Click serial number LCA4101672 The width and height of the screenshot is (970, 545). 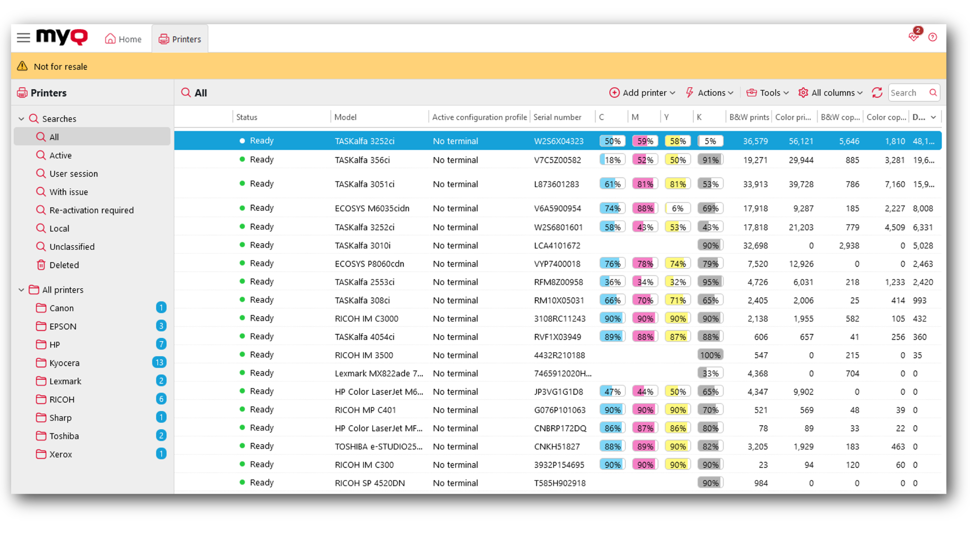[557, 245]
